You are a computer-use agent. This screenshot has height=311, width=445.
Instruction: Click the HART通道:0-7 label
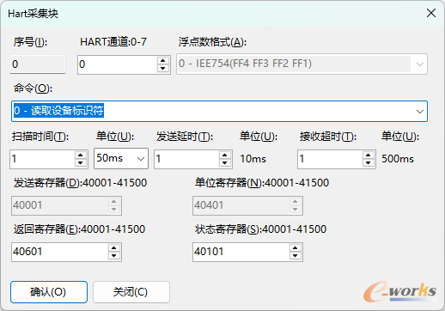[113, 42]
